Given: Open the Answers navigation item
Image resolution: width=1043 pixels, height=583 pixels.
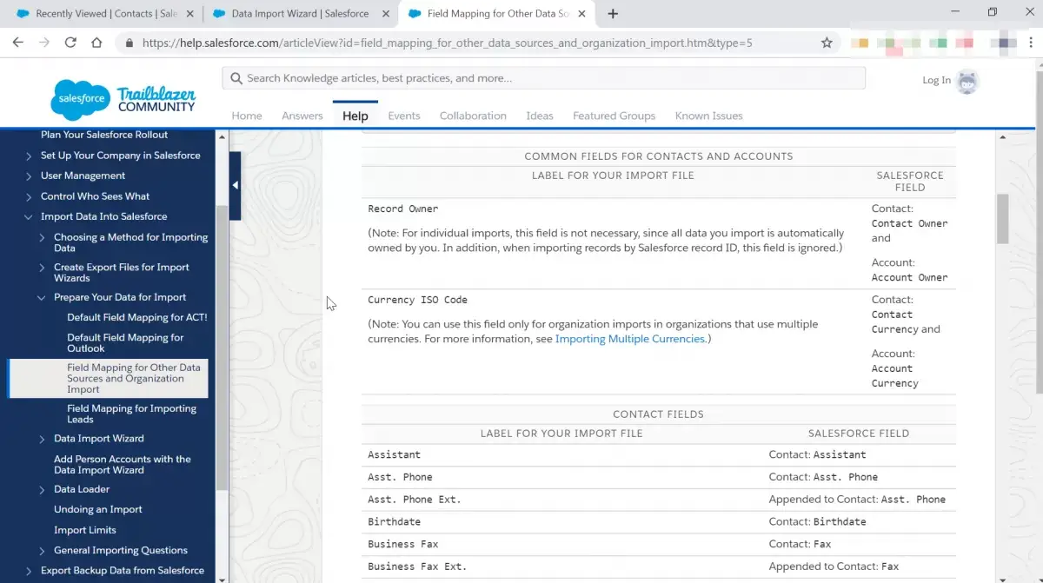Looking at the screenshot, I should tap(302, 116).
